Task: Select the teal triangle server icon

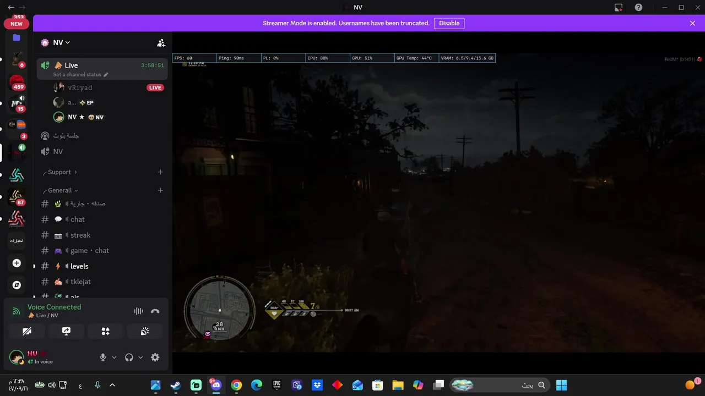Action: click(x=17, y=175)
